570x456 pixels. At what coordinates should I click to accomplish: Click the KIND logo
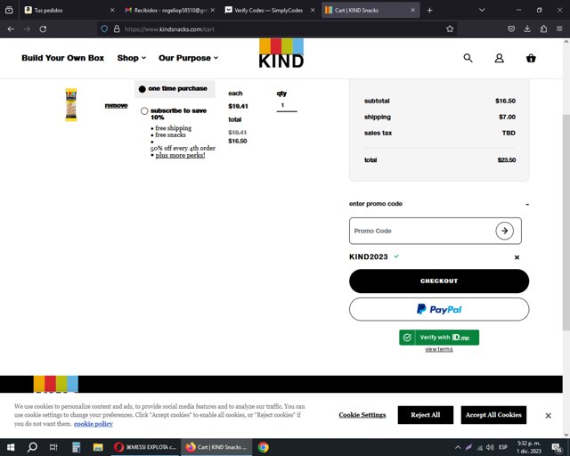point(281,53)
